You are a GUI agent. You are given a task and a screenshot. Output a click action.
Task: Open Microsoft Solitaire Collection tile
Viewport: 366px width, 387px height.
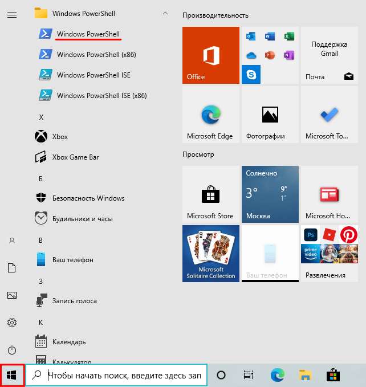click(x=211, y=254)
